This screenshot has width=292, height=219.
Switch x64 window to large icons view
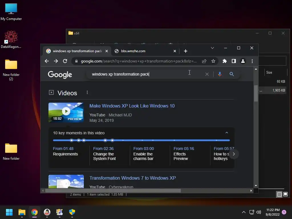click(x=285, y=194)
